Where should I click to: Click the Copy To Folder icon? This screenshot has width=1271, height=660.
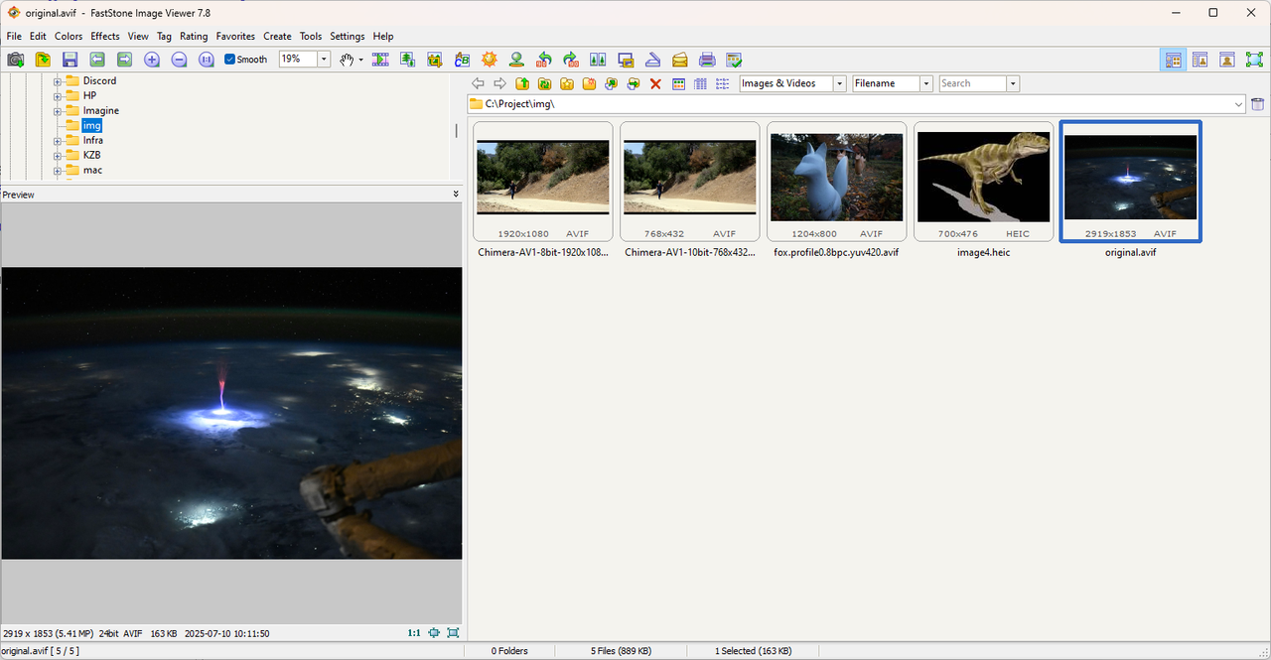tap(612, 84)
